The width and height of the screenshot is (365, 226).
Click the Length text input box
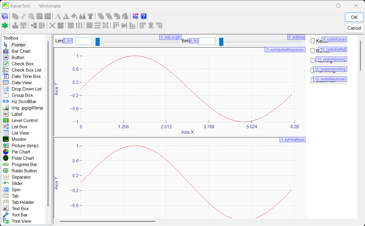coord(84,41)
